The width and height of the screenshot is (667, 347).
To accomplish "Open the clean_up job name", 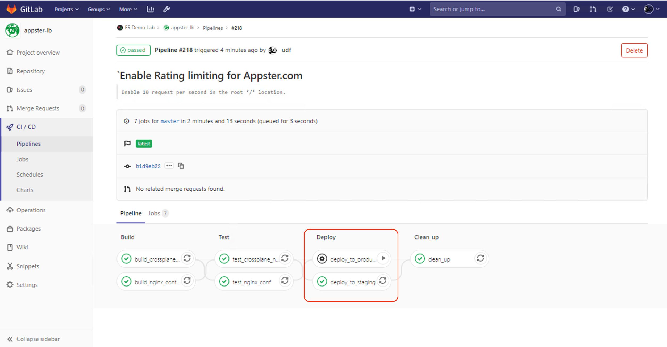I will (439, 259).
